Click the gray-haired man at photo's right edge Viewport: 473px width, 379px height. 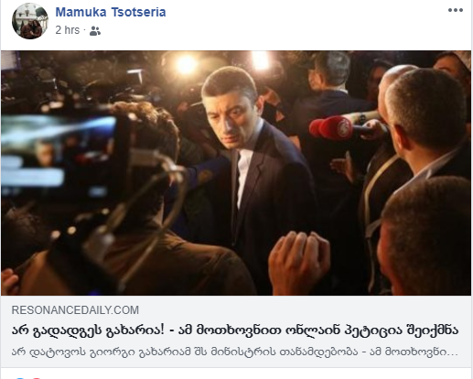click(x=427, y=128)
